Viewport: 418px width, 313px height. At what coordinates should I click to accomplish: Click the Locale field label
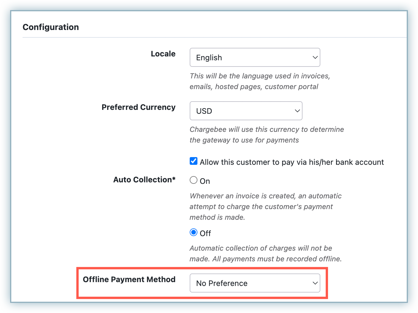pos(163,54)
